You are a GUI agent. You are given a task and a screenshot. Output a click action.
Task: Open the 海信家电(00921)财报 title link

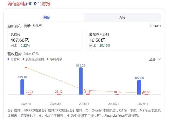pyautogui.click(x=29, y=4)
